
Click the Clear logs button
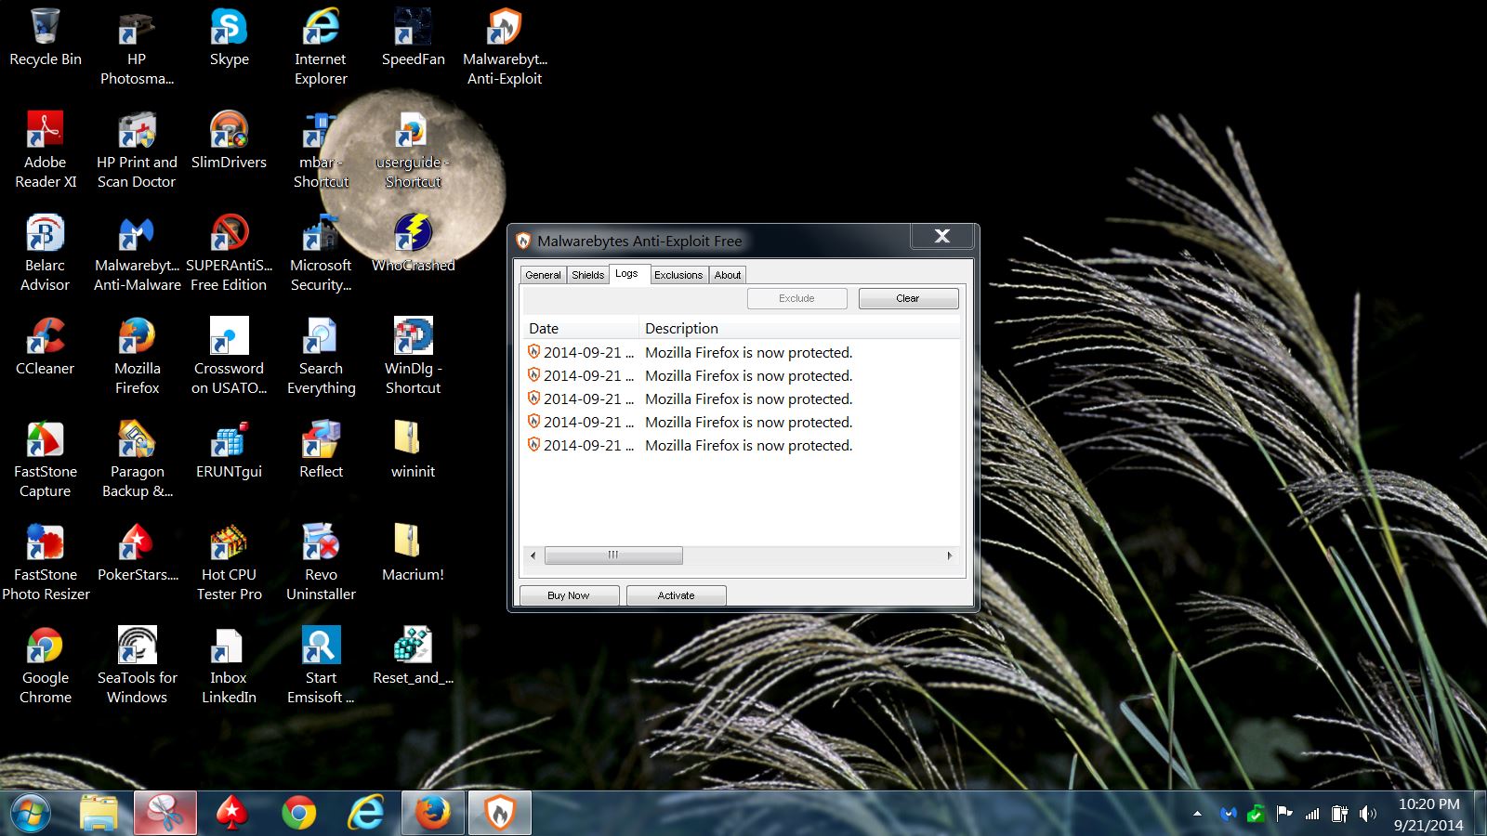click(908, 298)
